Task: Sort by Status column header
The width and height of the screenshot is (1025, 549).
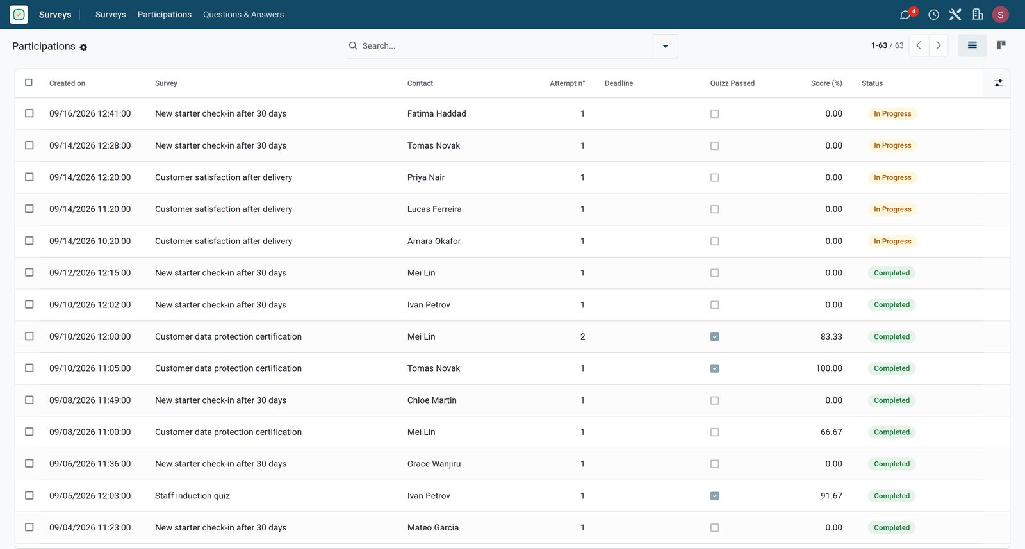Action: point(872,83)
